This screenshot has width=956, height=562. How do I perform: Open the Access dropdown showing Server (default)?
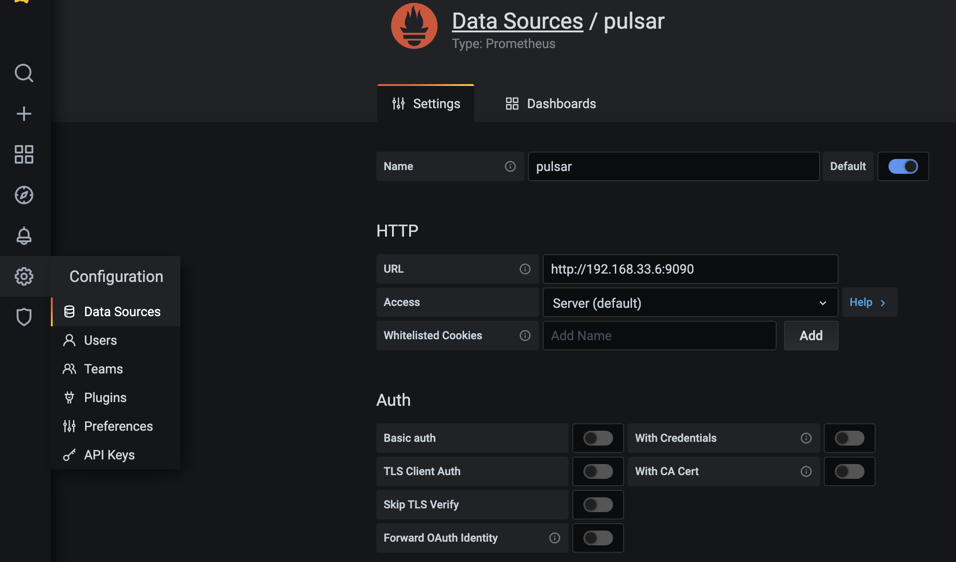click(690, 303)
